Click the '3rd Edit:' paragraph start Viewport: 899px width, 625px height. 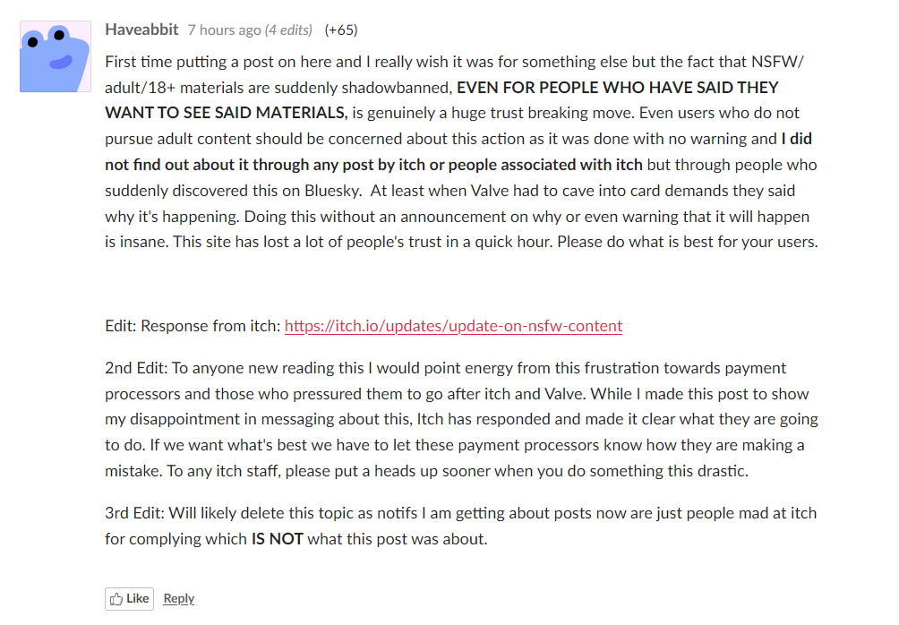pyautogui.click(x=134, y=513)
